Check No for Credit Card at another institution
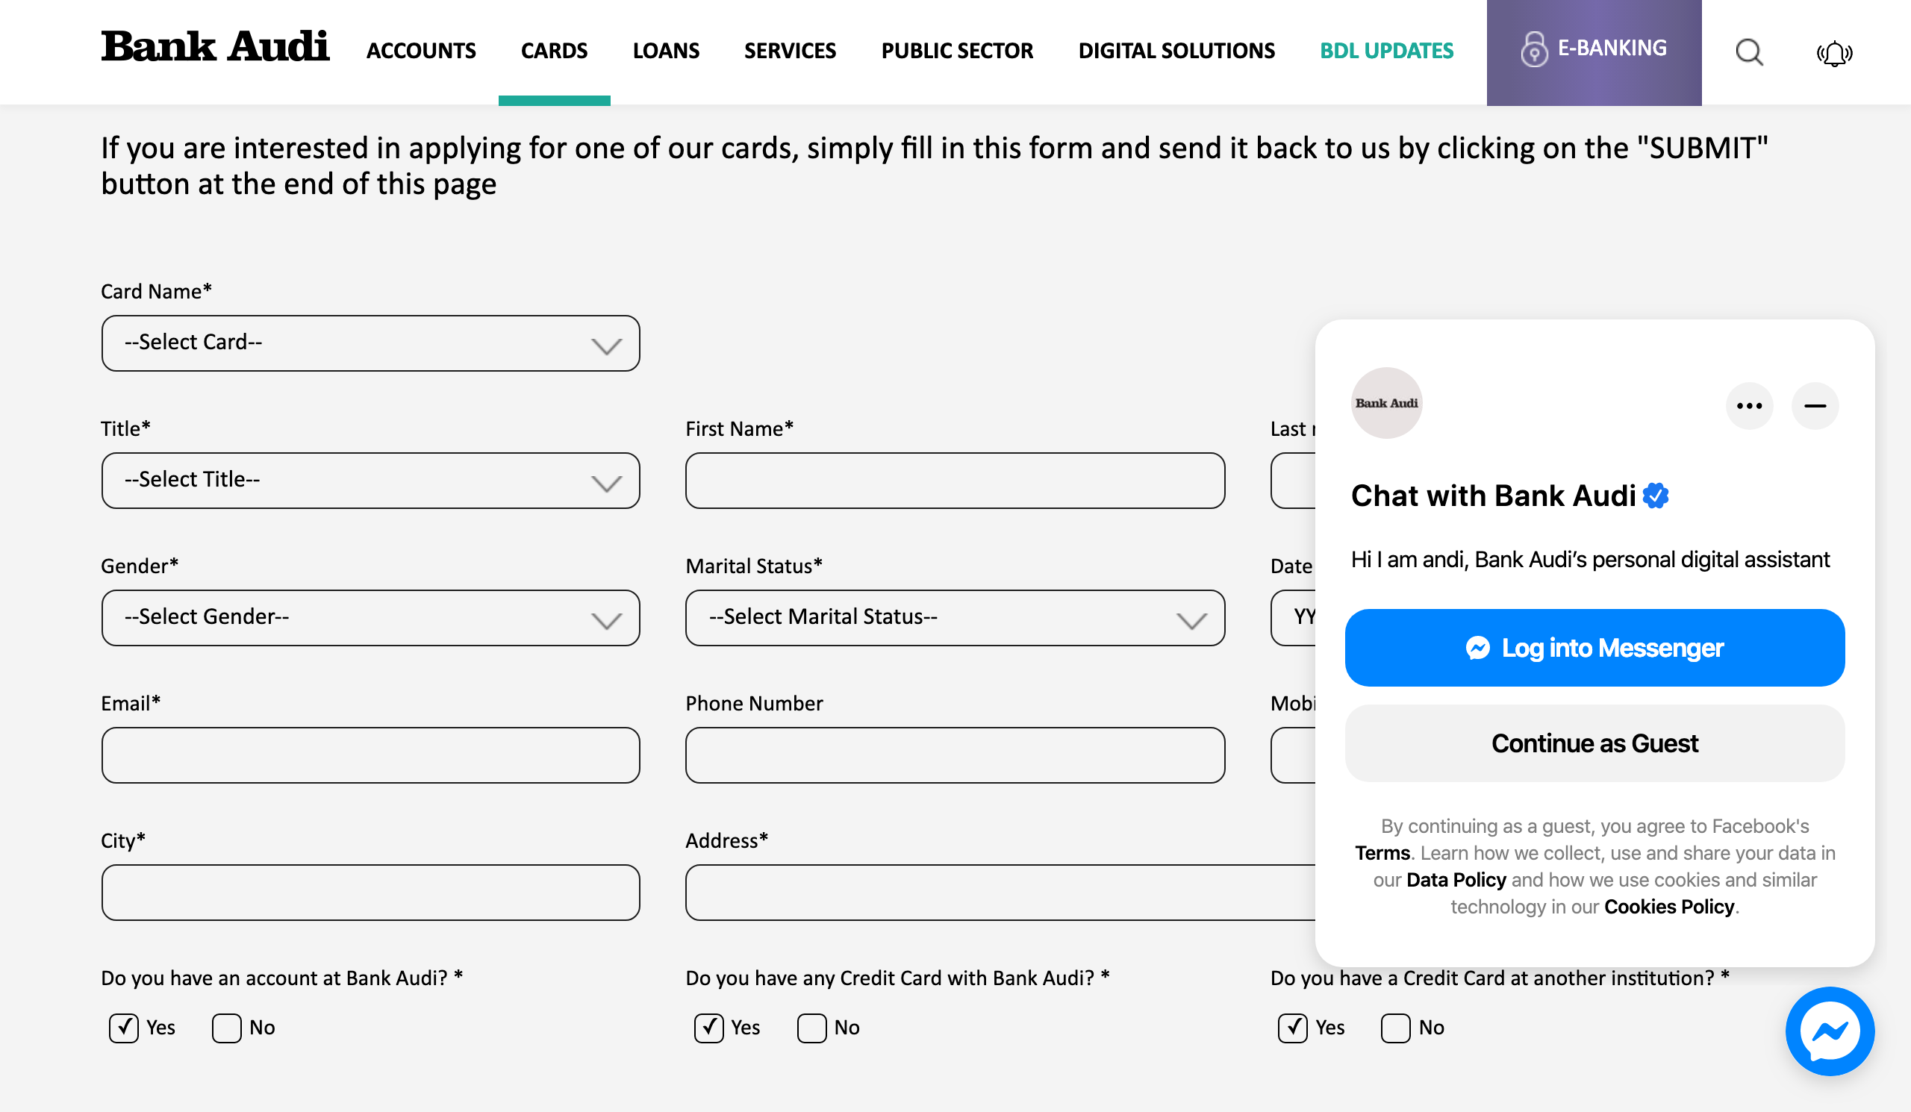The height and width of the screenshot is (1112, 1911). 1396,1028
